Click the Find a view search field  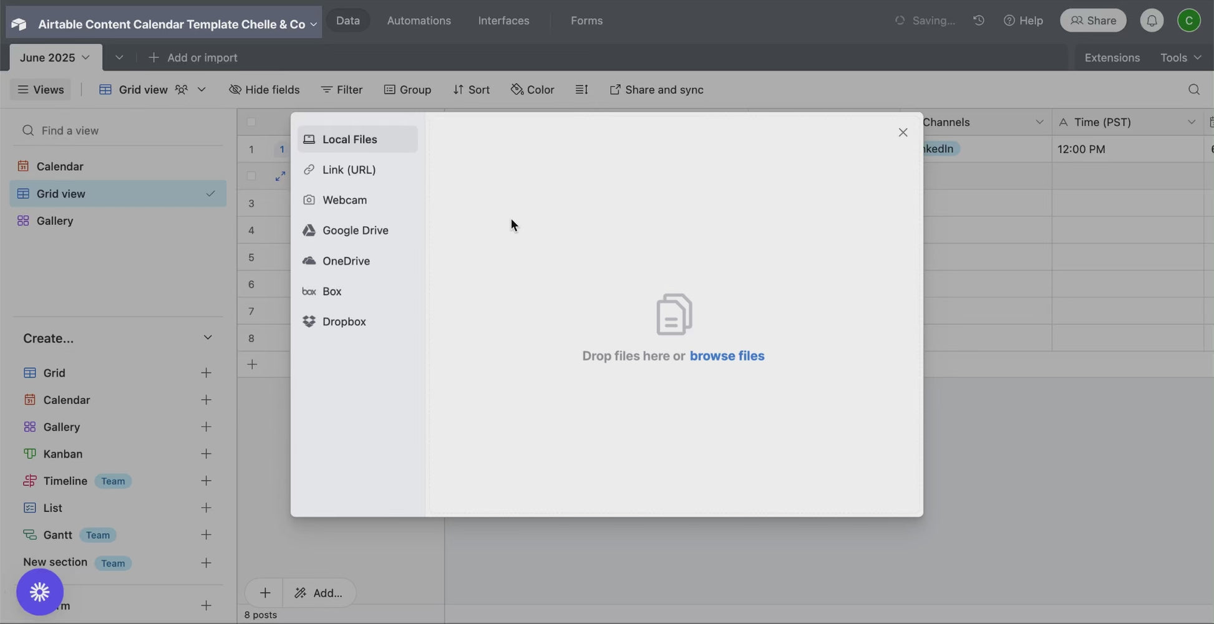click(119, 130)
